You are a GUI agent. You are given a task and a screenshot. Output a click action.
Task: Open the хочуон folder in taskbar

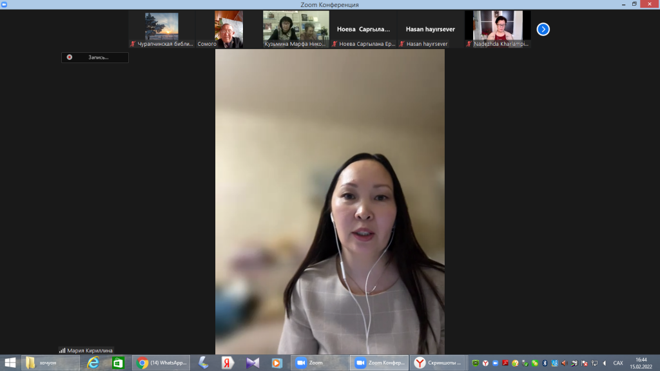click(50, 363)
